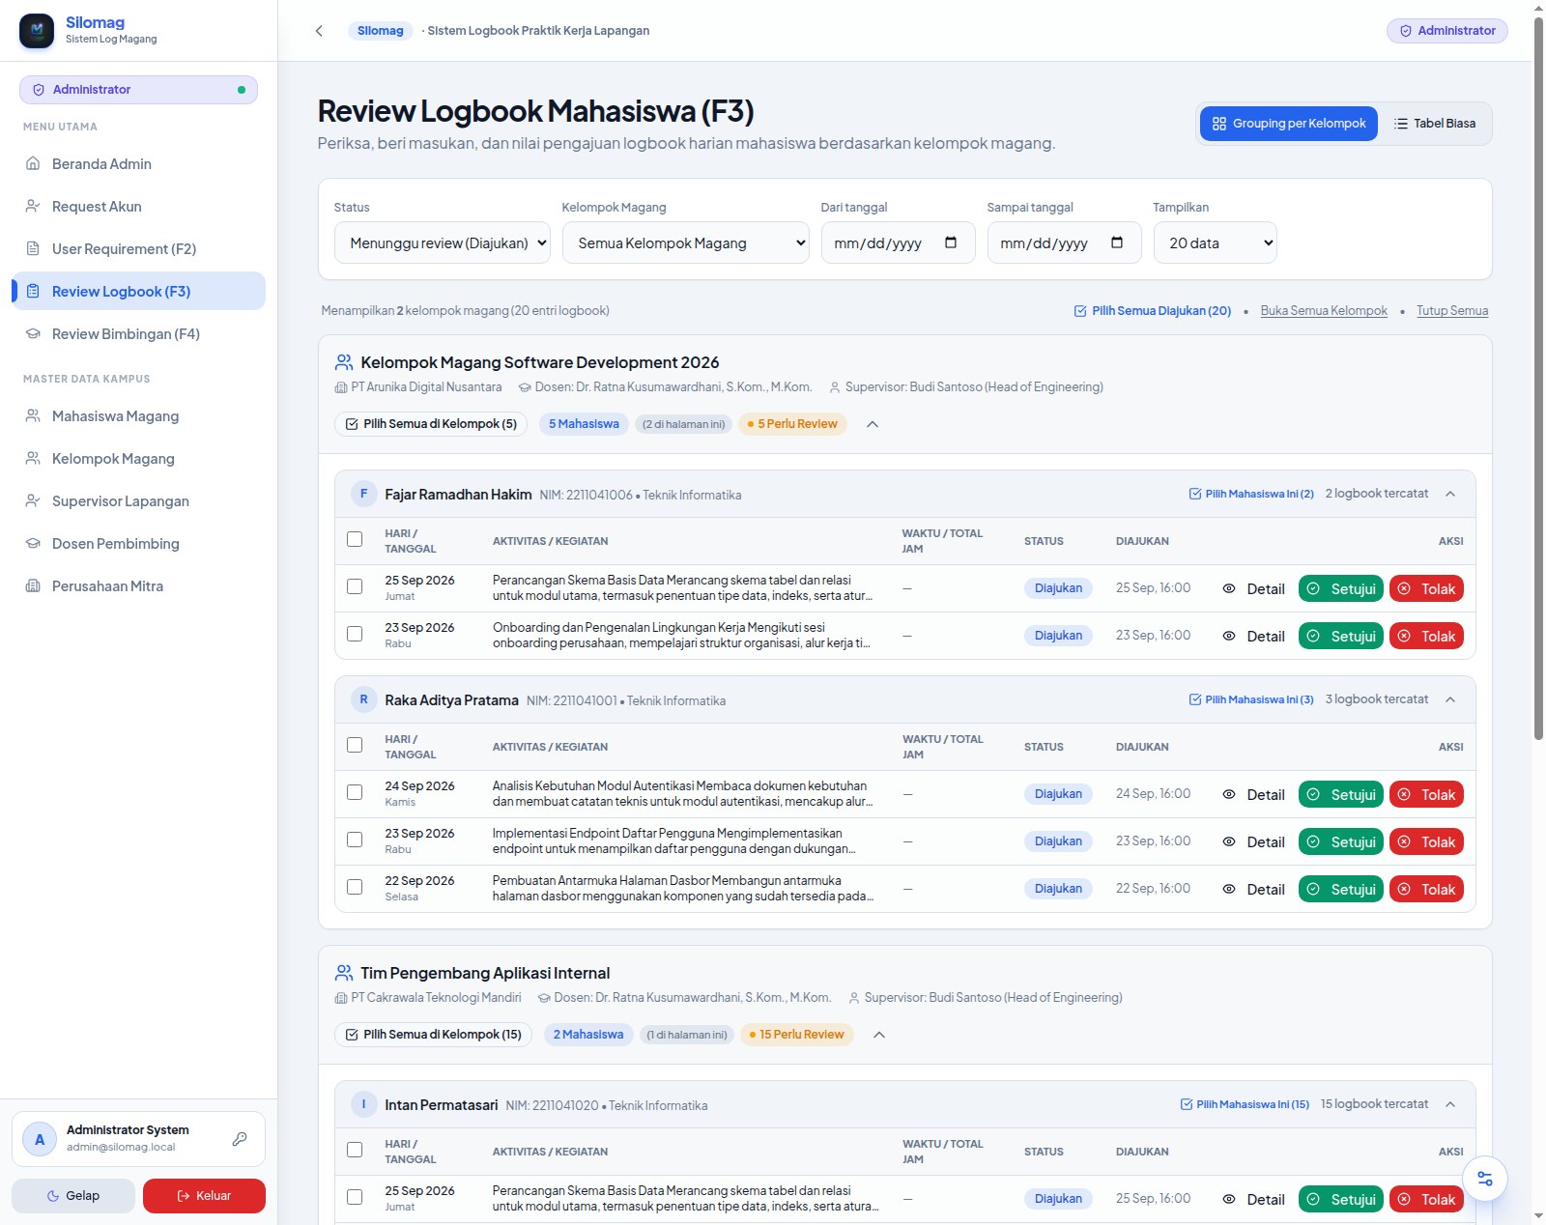Open the floating settings sliders icon
1546x1225 pixels.
[x=1485, y=1179]
